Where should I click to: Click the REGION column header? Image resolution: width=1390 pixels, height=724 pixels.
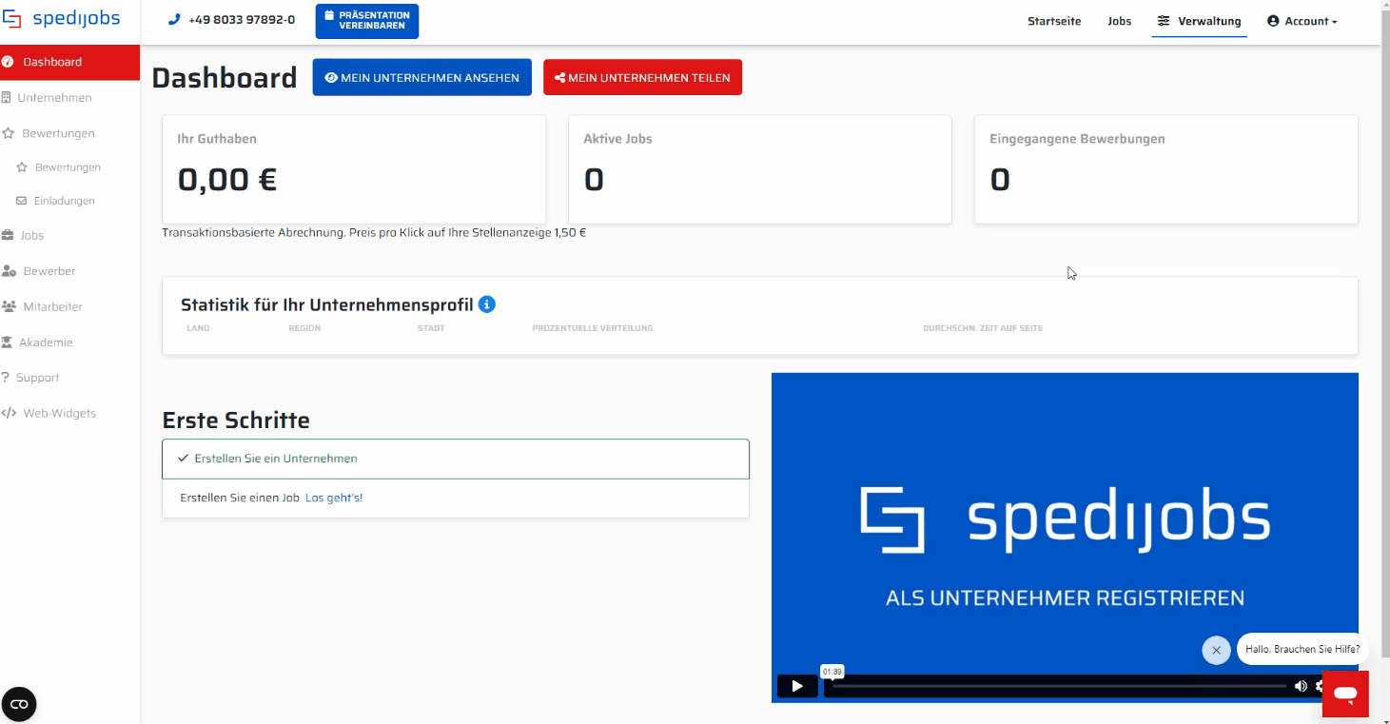coord(304,328)
